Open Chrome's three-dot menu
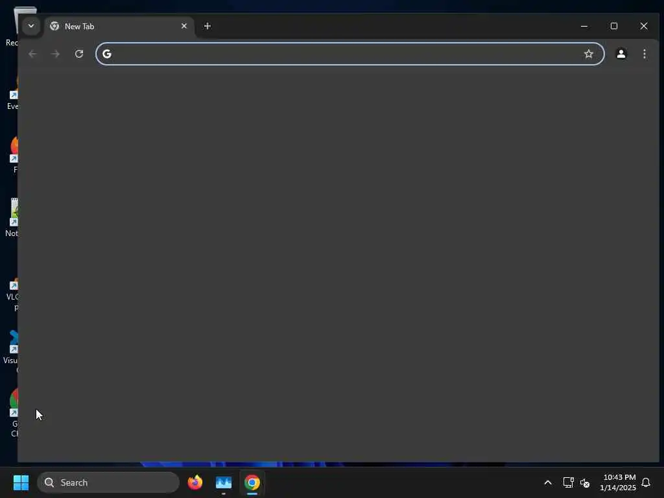The width and height of the screenshot is (664, 498). tap(644, 54)
